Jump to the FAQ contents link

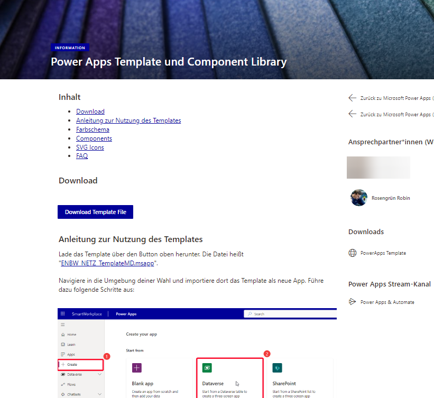click(82, 156)
